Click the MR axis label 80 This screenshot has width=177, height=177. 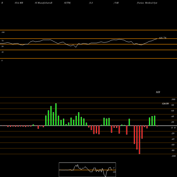point(173,105)
